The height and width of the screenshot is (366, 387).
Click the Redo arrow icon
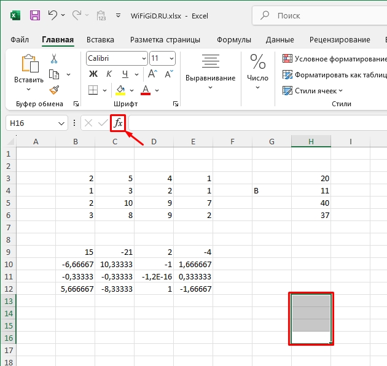pos(77,15)
